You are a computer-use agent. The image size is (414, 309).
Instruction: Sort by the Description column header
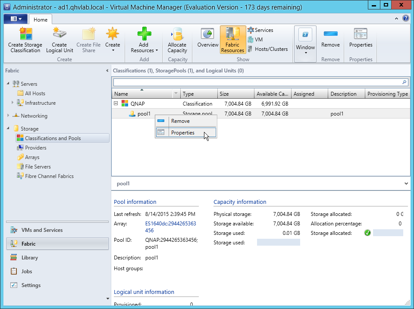tap(346, 94)
